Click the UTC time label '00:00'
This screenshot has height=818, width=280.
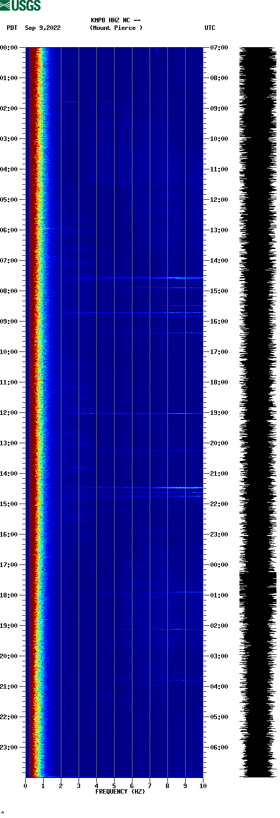coord(219,565)
